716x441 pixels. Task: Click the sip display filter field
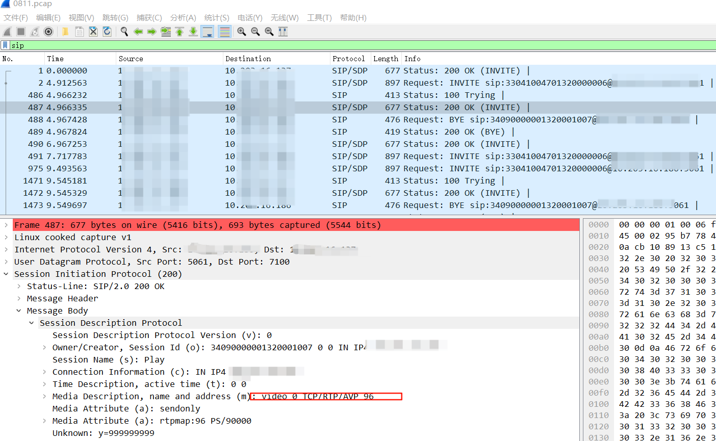362,45
